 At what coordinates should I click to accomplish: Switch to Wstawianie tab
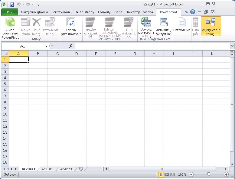point(61,12)
